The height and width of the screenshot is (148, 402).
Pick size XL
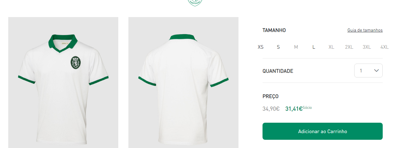click(331, 47)
